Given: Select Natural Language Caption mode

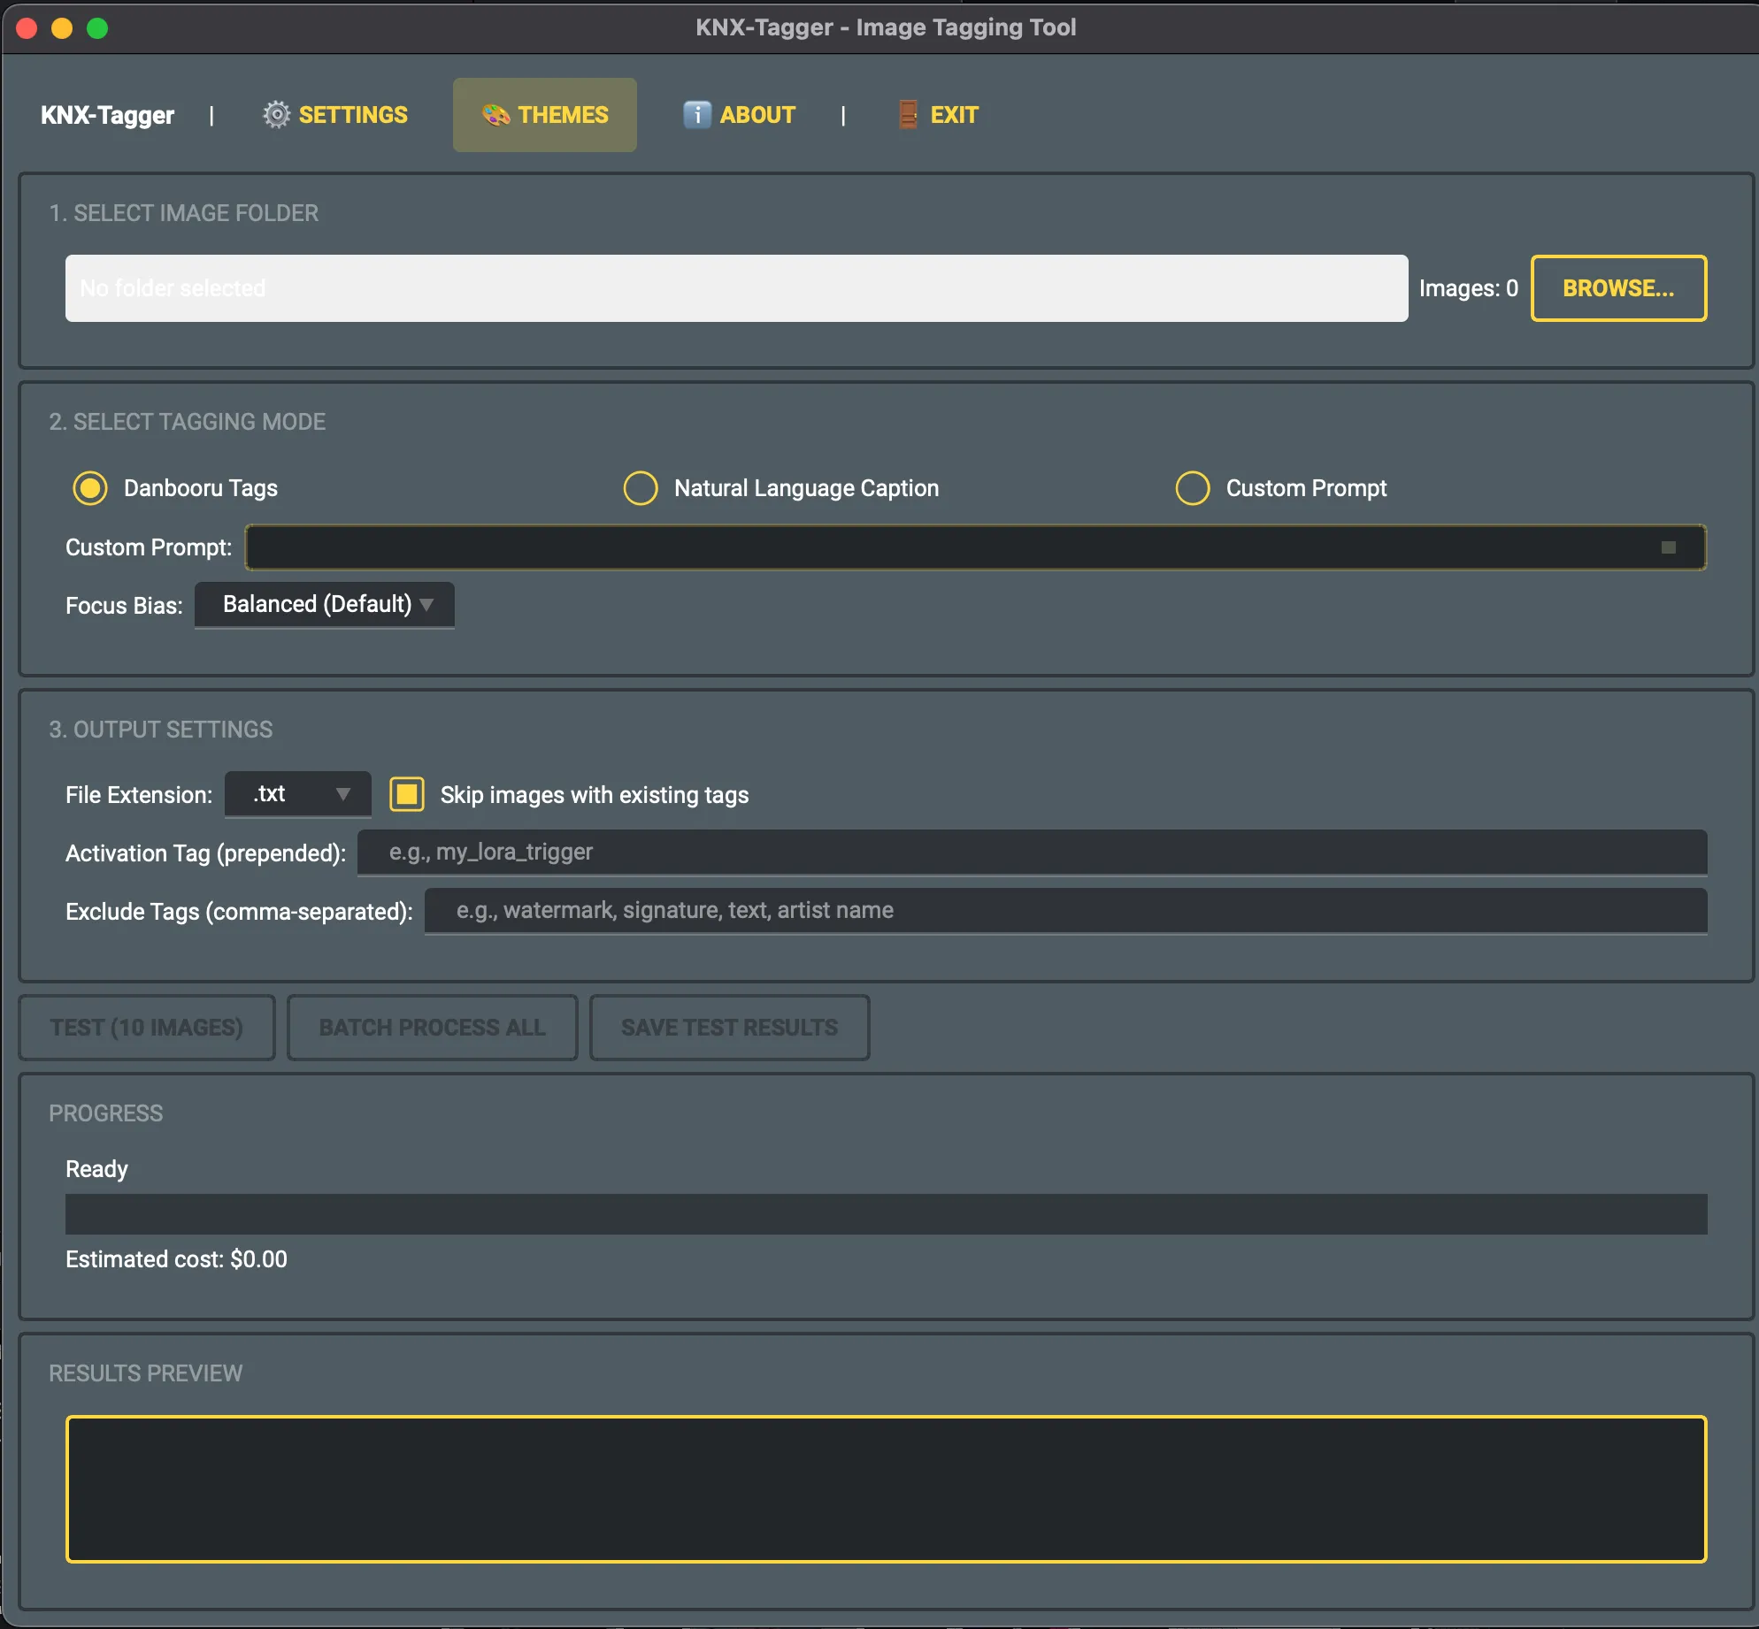Looking at the screenshot, I should 641,488.
